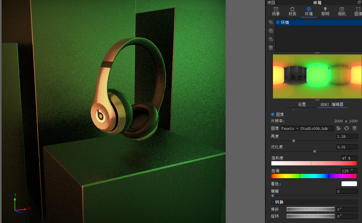Open the 相机 tab

(x=342, y=12)
